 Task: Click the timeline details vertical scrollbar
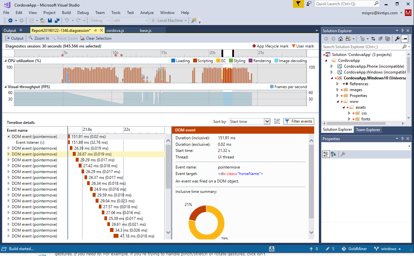coord(168,187)
